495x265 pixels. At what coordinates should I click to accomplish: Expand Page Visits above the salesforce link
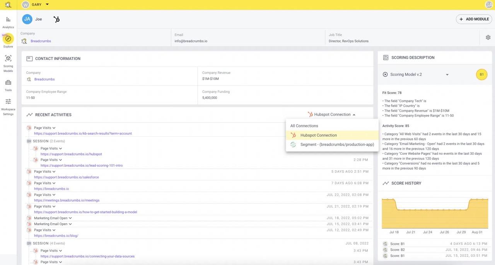pos(54,172)
